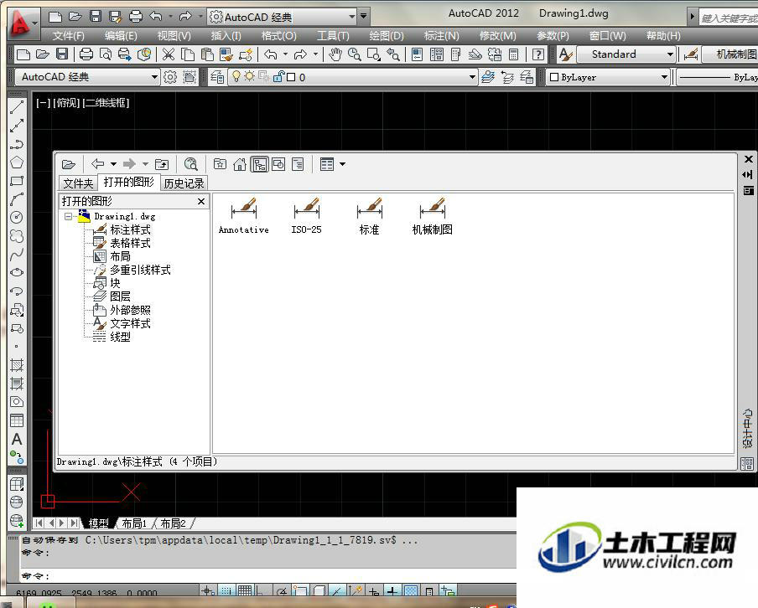
Task: Open the 文件(F) menu
Action: pos(69,36)
